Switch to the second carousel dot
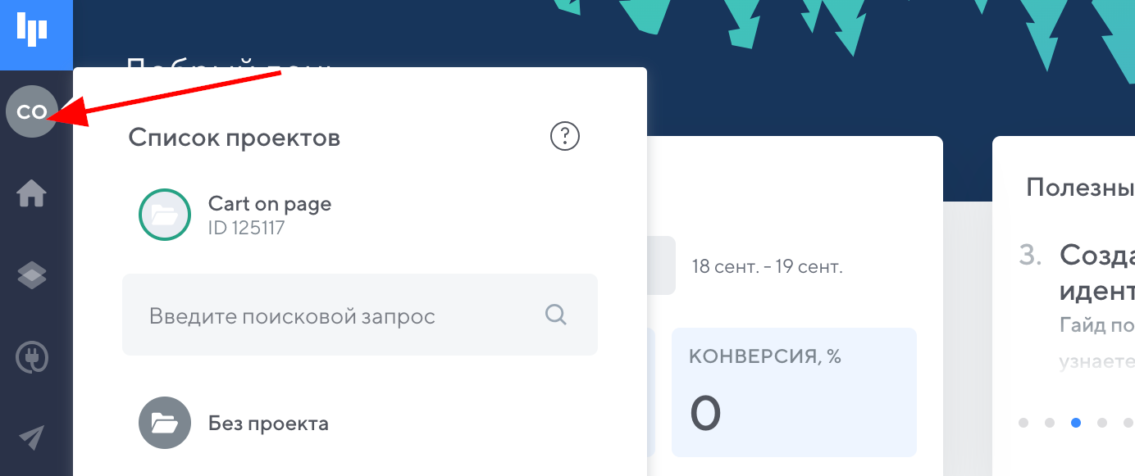Image resolution: width=1135 pixels, height=476 pixels. click(x=1050, y=423)
